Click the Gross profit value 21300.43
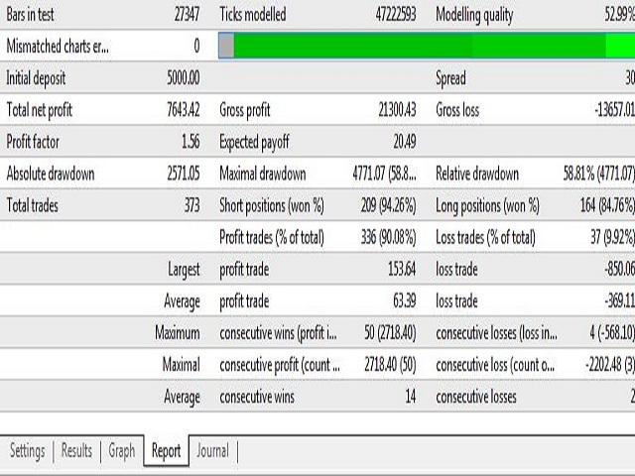 coord(397,110)
